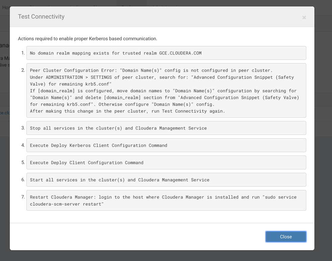The height and width of the screenshot is (261, 332).
Task: Click the blue Close button
Action: (286, 237)
